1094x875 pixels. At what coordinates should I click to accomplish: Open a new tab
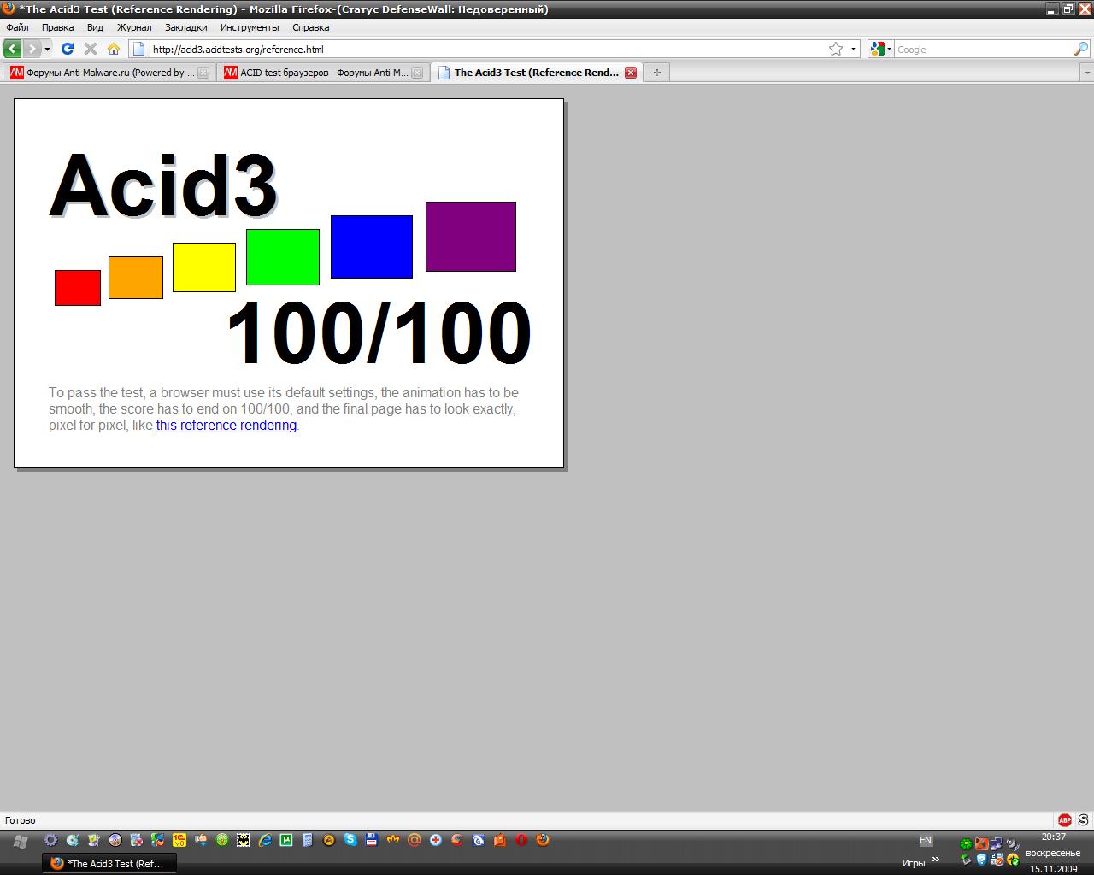pos(656,73)
